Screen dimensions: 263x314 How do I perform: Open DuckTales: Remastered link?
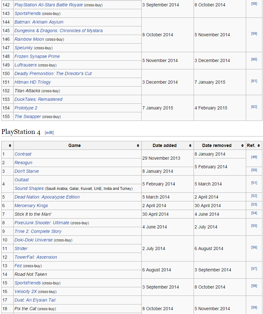[x=38, y=99]
